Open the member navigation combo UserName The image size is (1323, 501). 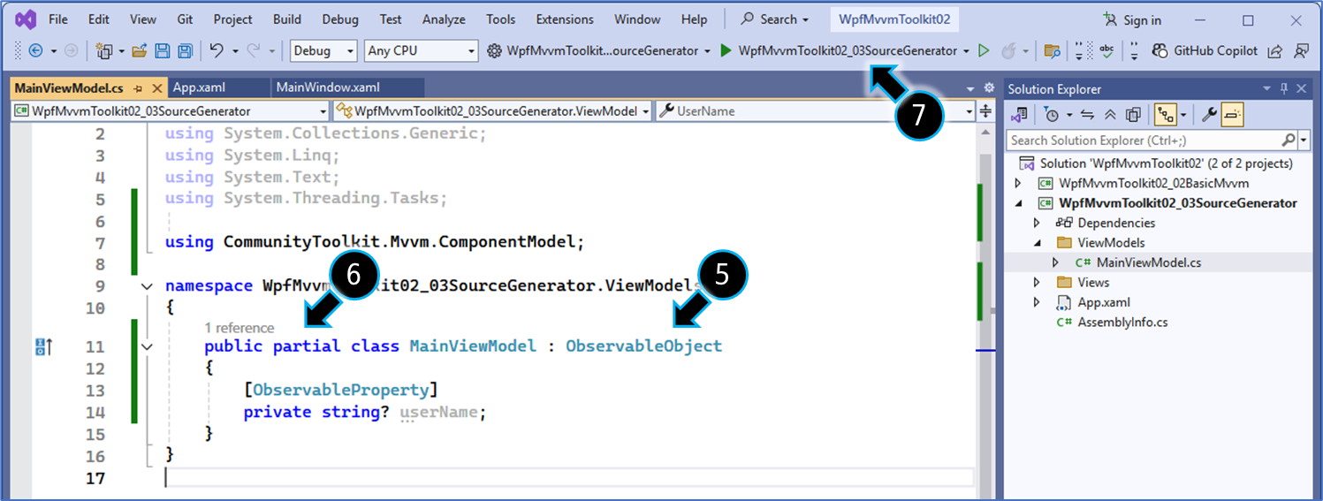point(814,111)
